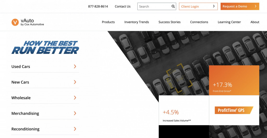The image size is (267, 138).
Task: Expand the Merchandising chevron
Action: tap(75, 113)
